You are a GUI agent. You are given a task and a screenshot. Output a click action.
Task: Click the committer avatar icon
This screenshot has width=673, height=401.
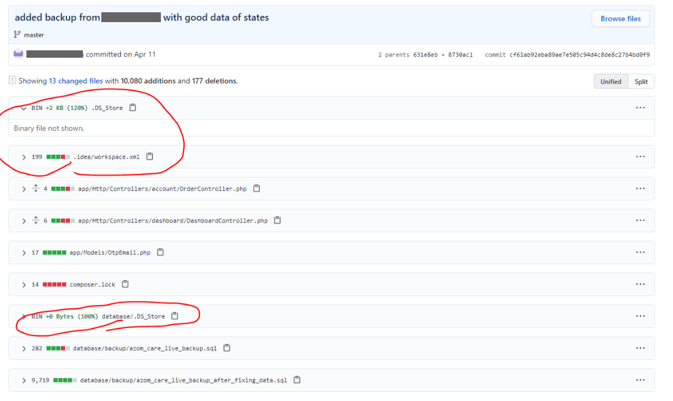coord(18,54)
